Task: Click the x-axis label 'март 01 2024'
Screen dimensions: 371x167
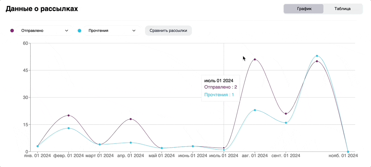Action: click(x=100, y=156)
